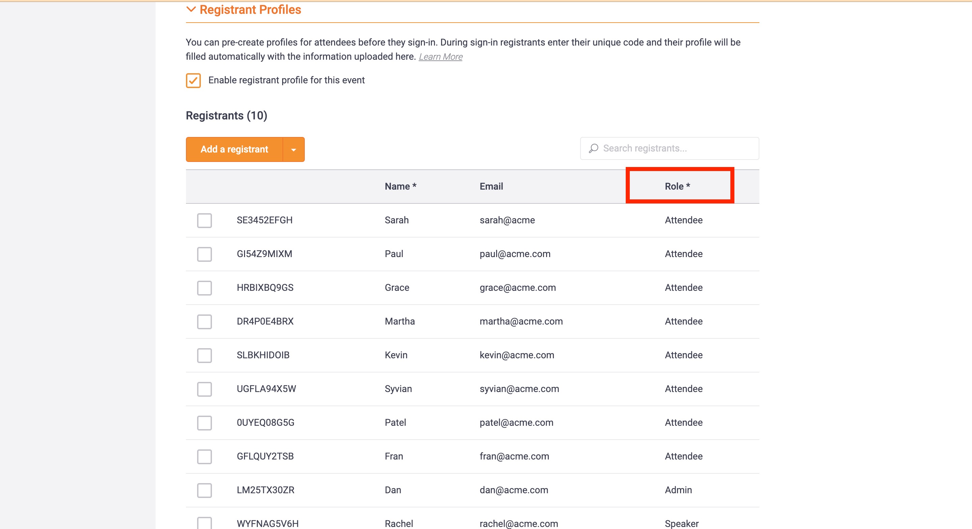Tick the checkbox next to GI54Z9MIXM
The width and height of the screenshot is (972, 529).
[205, 254]
